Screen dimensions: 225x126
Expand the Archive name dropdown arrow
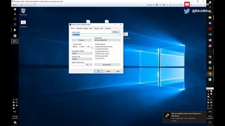119,35
